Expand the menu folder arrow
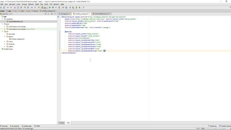231x130 pixels. [5, 42]
